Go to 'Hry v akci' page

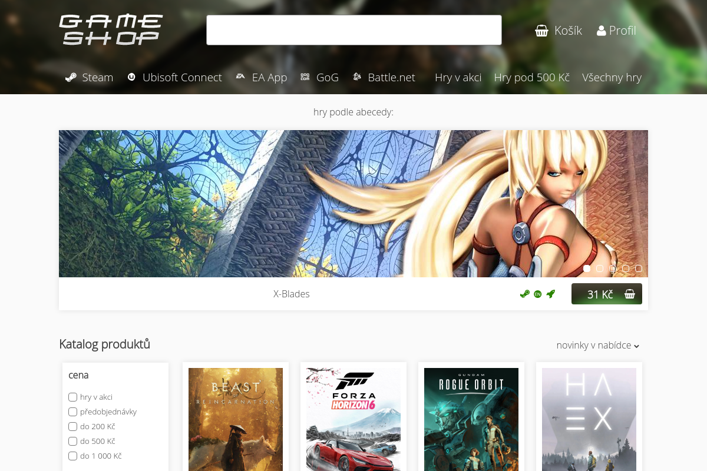(x=458, y=77)
